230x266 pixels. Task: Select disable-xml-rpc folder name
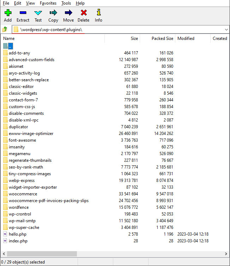(x=24, y=120)
